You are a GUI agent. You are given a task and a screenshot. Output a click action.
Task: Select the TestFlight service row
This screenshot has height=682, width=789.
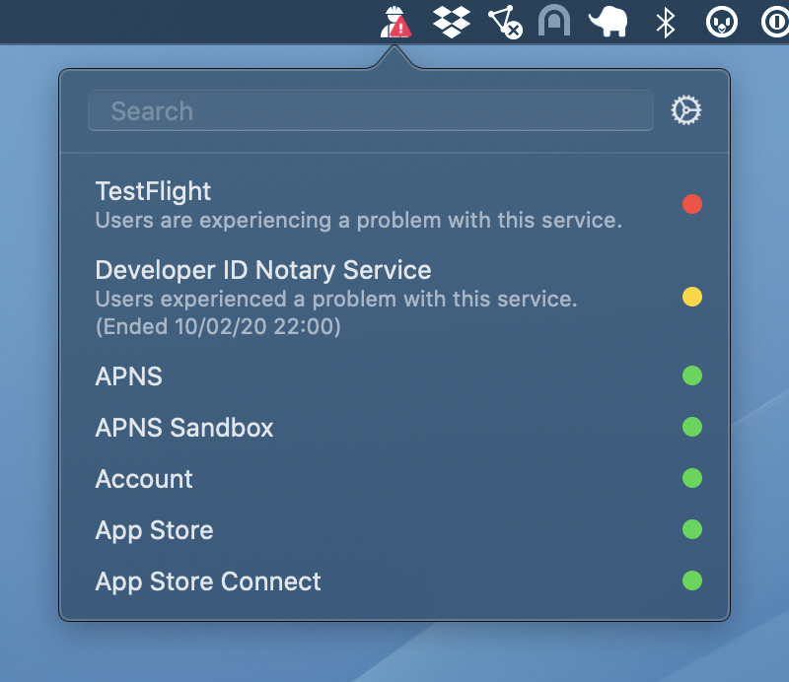394,205
